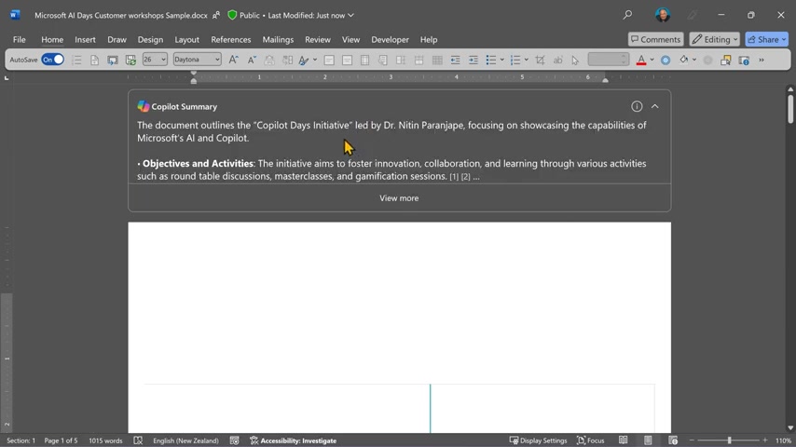Open the Daytona font name dropdown
796x447 pixels.
(217, 60)
